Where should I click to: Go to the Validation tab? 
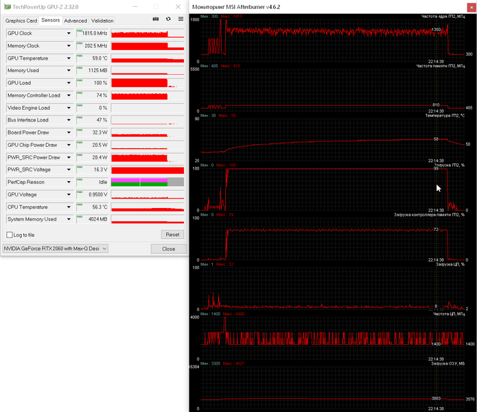[x=102, y=21]
